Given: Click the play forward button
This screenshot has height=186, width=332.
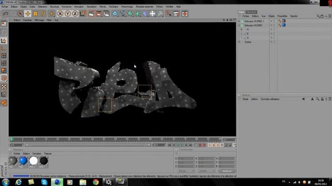Looking at the screenshot, I should (182, 145).
